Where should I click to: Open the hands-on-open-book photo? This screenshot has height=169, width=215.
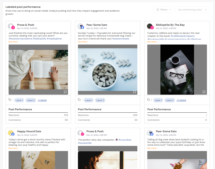pos(38,69)
